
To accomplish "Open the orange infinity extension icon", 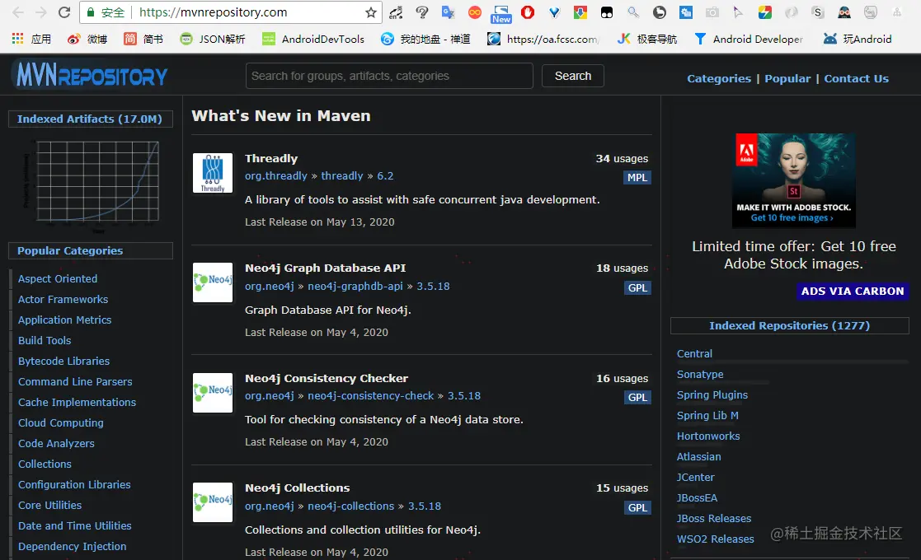I will coord(475,12).
